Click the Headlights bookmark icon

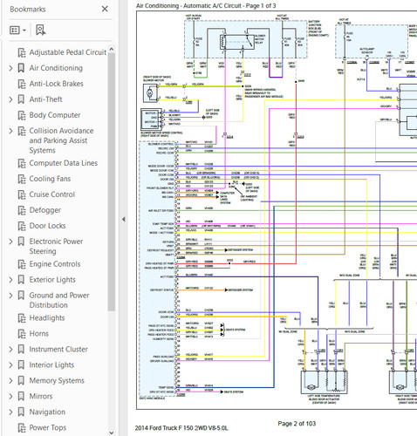coord(22,318)
